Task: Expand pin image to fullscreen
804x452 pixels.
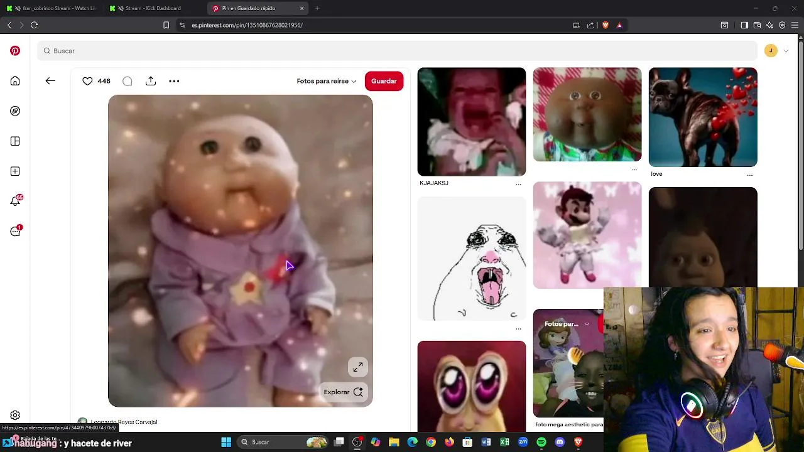Action: click(x=358, y=367)
